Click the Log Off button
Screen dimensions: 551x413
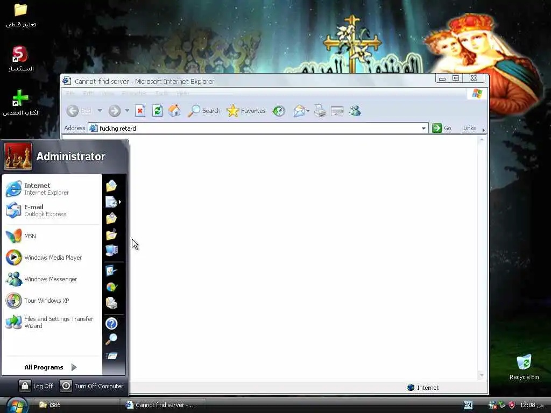click(x=36, y=386)
